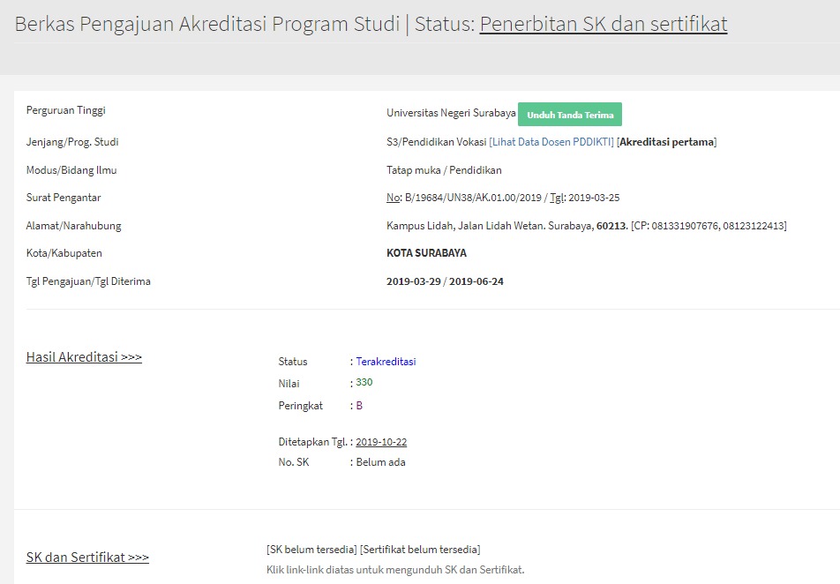Image resolution: width=840 pixels, height=584 pixels.
Task: Select Tatap muka / Pendidikan value
Action: [444, 170]
